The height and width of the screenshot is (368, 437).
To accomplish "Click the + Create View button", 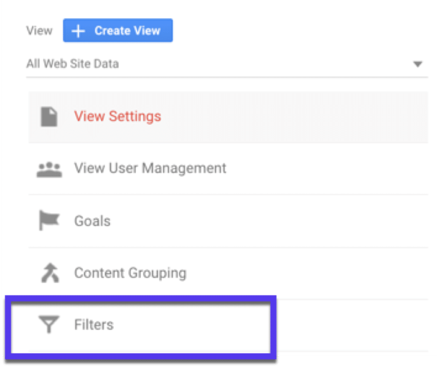I will [x=118, y=30].
